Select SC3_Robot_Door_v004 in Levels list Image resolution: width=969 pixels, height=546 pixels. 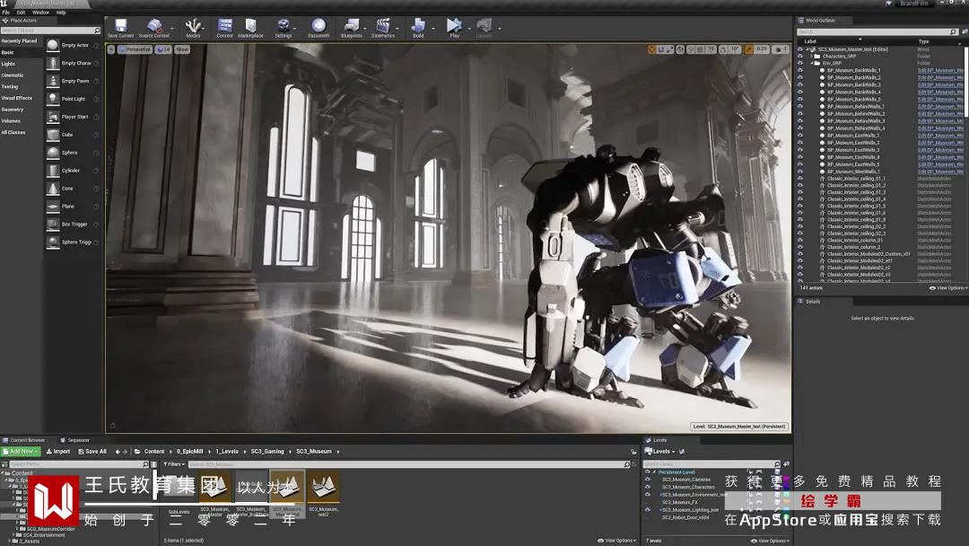686,517
